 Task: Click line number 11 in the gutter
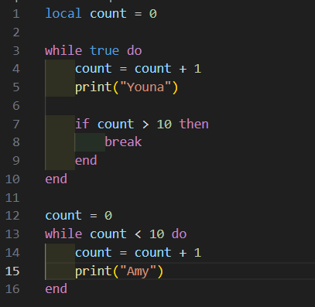coord(12,198)
